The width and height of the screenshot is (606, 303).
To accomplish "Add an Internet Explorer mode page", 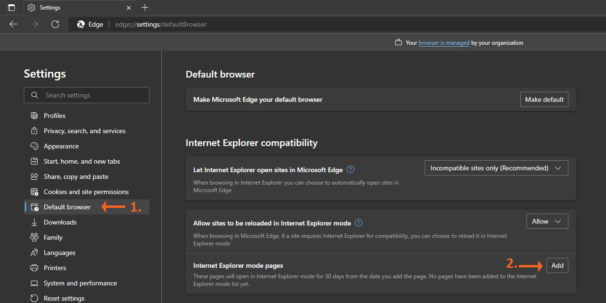I will coord(557,265).
